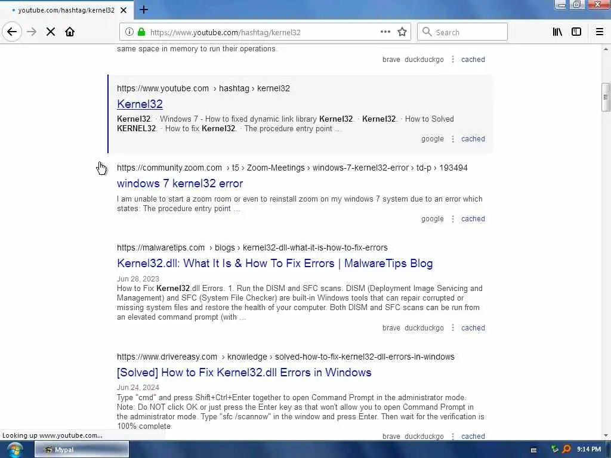Open options dots for YouTube Kernel32 result

pos(453,139)
